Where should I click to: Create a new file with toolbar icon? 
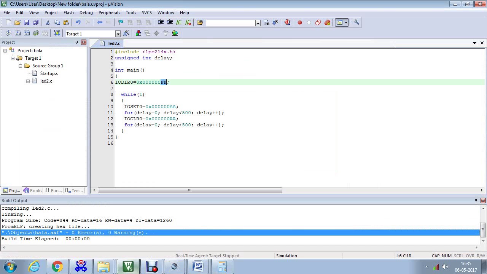(x=8, y=22)
